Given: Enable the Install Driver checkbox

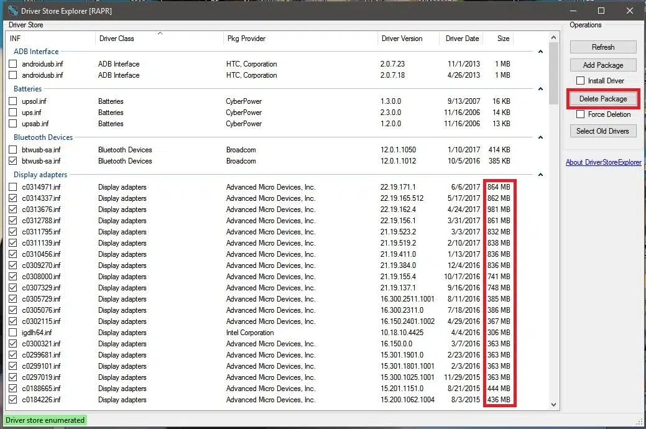Looking at the screenshot, I should [x=580, y=80].
